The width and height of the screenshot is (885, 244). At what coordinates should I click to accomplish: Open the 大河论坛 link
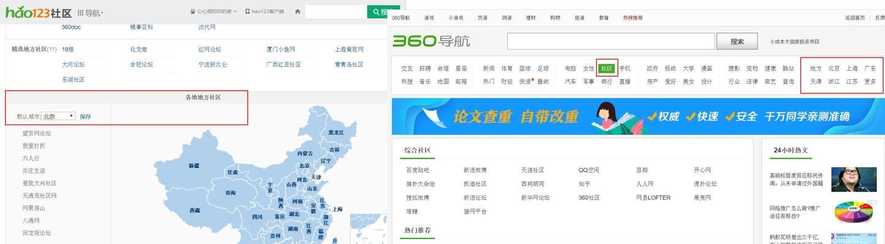[x=73, y=65]
